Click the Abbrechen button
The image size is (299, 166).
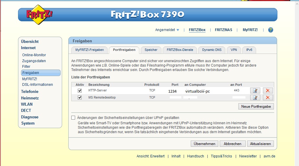click(232, 144)
